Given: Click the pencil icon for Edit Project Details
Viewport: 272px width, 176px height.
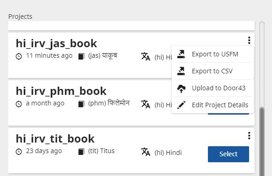Looking at the screenshot, I should (181, 105).
